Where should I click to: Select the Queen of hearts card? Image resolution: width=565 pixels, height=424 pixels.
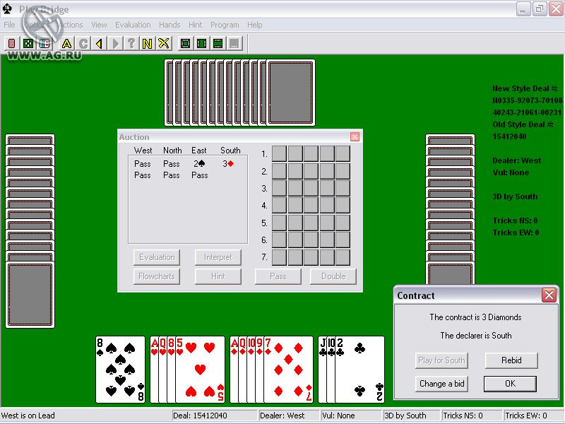(x=162, y=370)
